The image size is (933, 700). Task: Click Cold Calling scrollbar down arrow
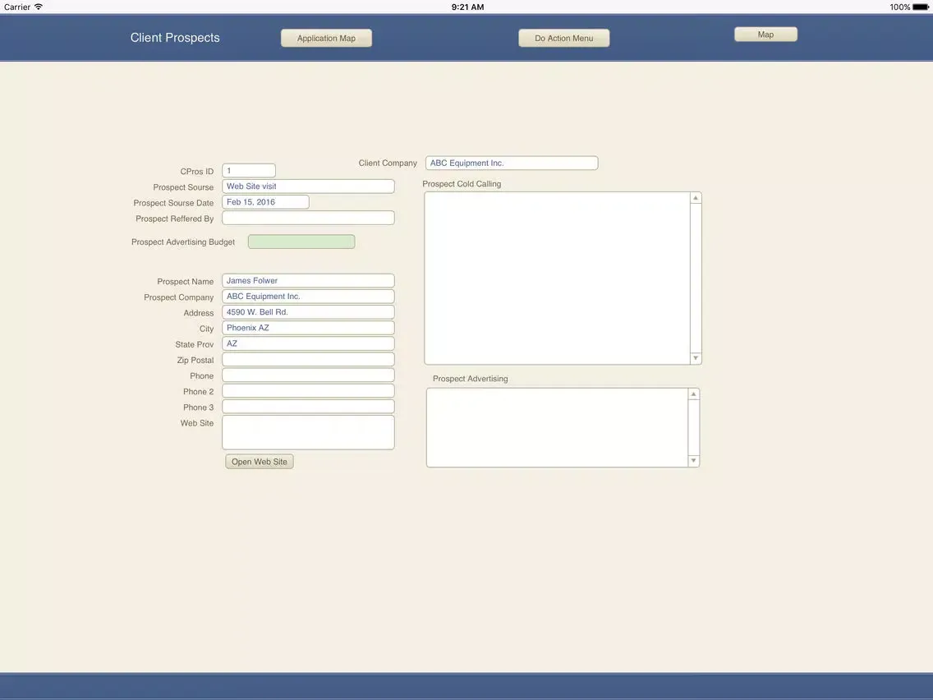point(696,358)
